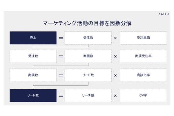
Task: Click the slide title マーケティング活動の目標を因数分解
Action: tap(87, 23)
